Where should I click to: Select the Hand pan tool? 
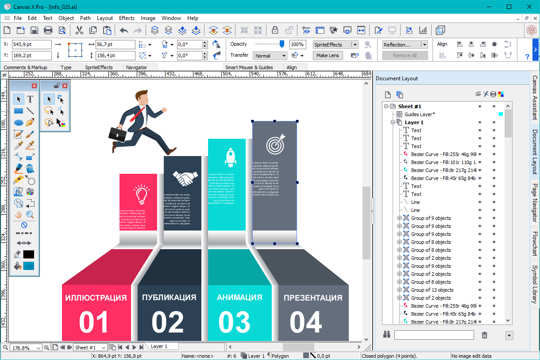[x=19, y=215]
